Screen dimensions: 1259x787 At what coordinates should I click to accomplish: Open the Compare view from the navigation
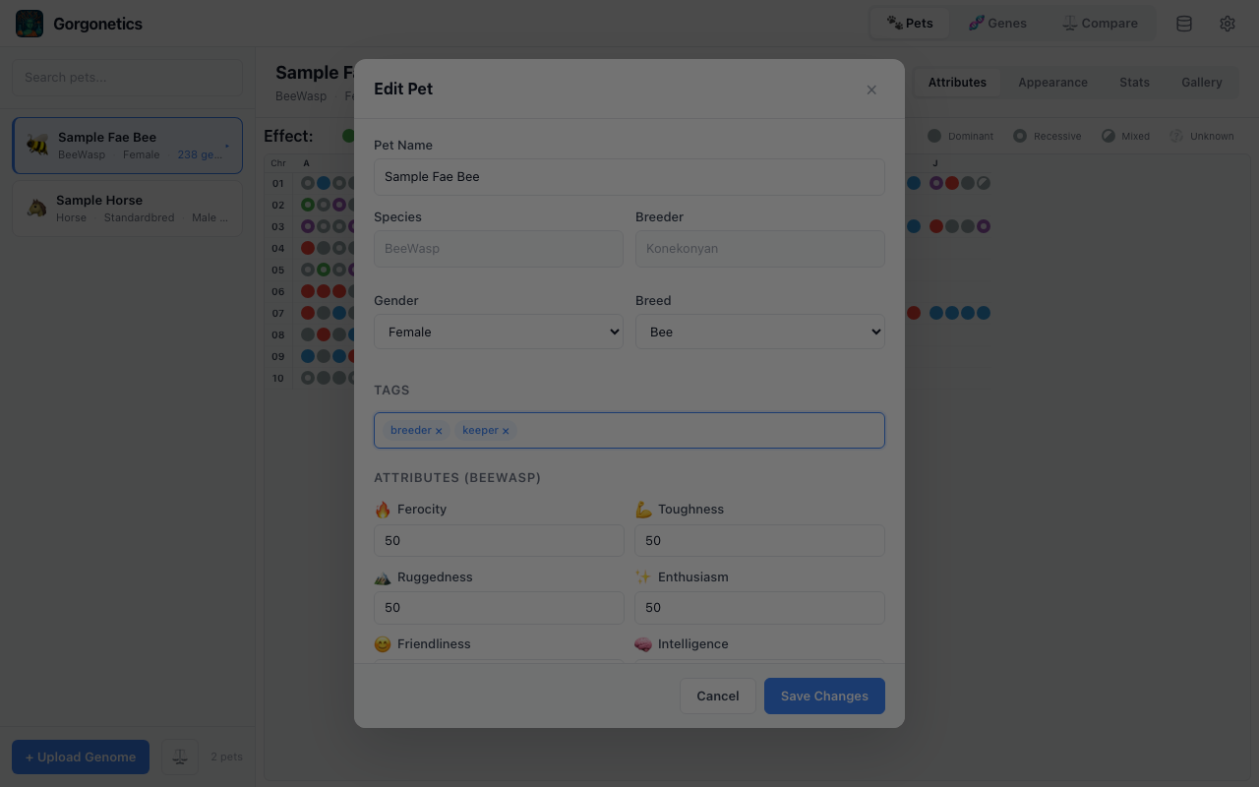[1101, 22]
